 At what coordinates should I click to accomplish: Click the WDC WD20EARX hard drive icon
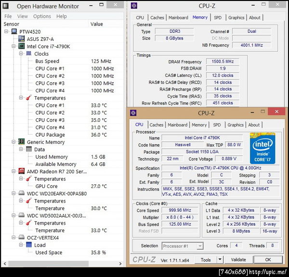tap(21, 193)
